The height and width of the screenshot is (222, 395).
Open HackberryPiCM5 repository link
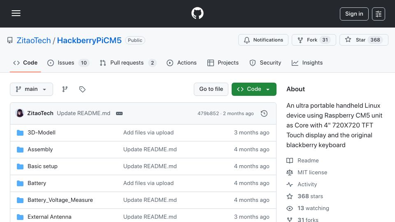(89, 40)
